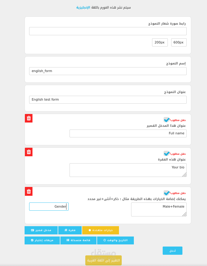Add a paragraph (فقرة) field
This screenshot has width=207, height=266.
(70, 230)
